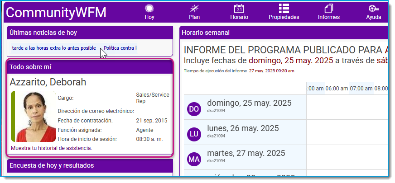Open the Ayuda lifesaver icon

[x=373, y=9]
